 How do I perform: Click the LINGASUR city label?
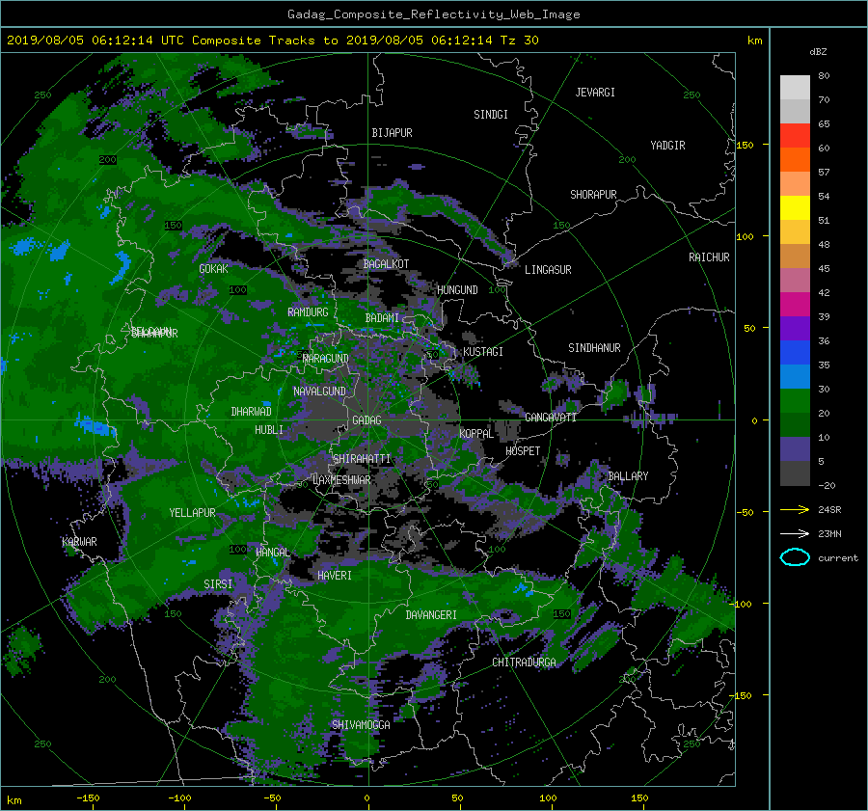548,270
